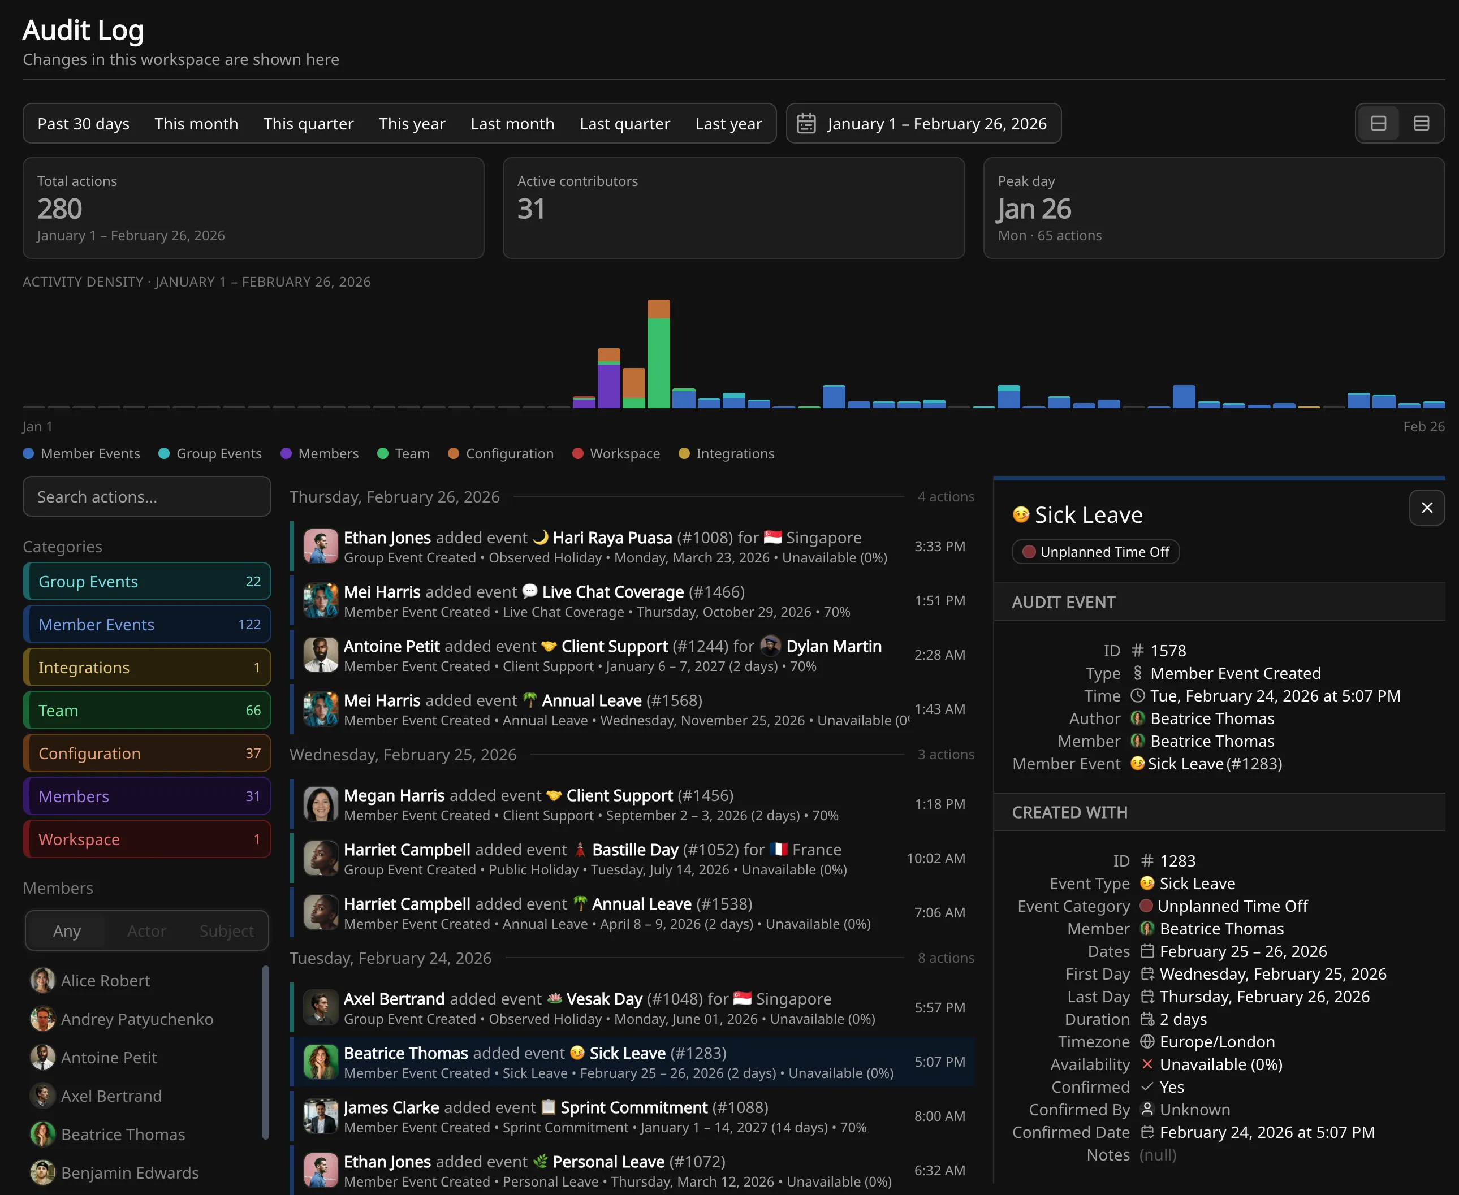Screen dimensions: 1459x1195
Task: Click the Sick Leave emoji in panel header
Action: click(1020, 514)
